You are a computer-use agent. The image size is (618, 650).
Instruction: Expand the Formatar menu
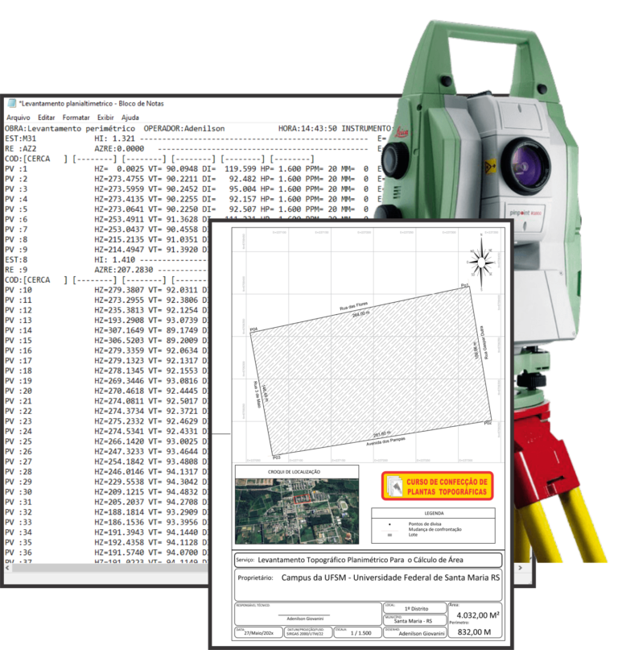tap(76, 118)
